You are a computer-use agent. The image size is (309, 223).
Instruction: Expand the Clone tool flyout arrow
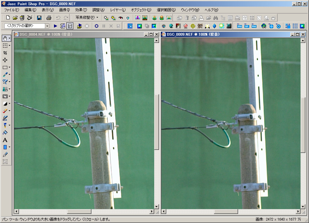(x=9, y=89)
